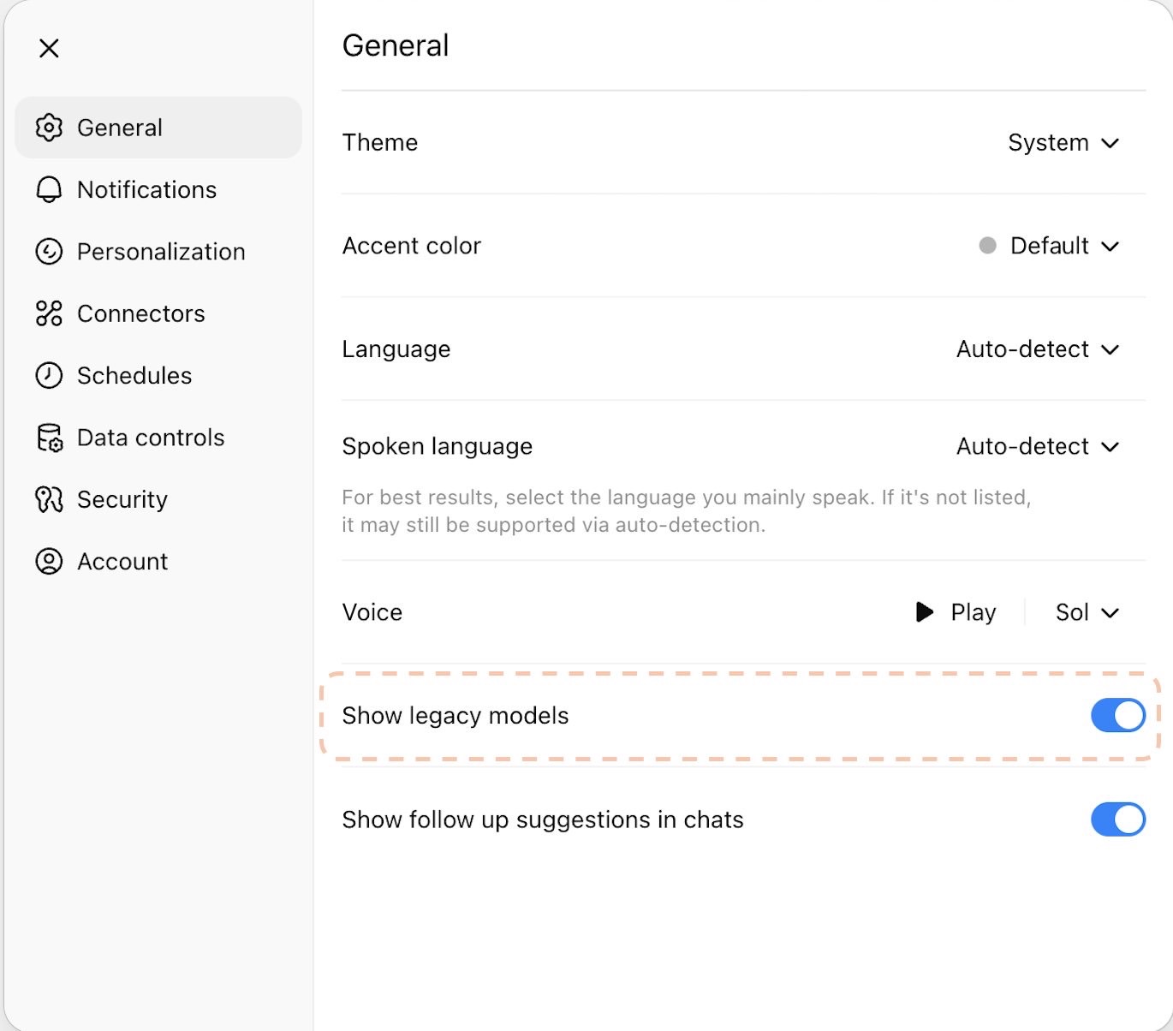Go to the Data controls section

click(151, 438)
